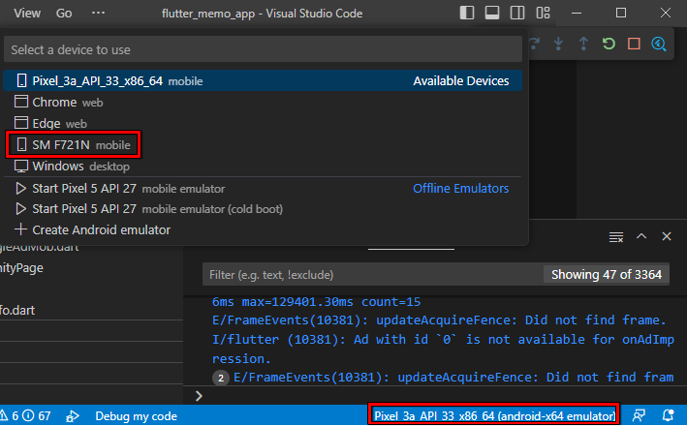The image size is (687, 426).
Task: Select Pixel_3a_API_33_x86_64 mobile device
Action: 263,81
